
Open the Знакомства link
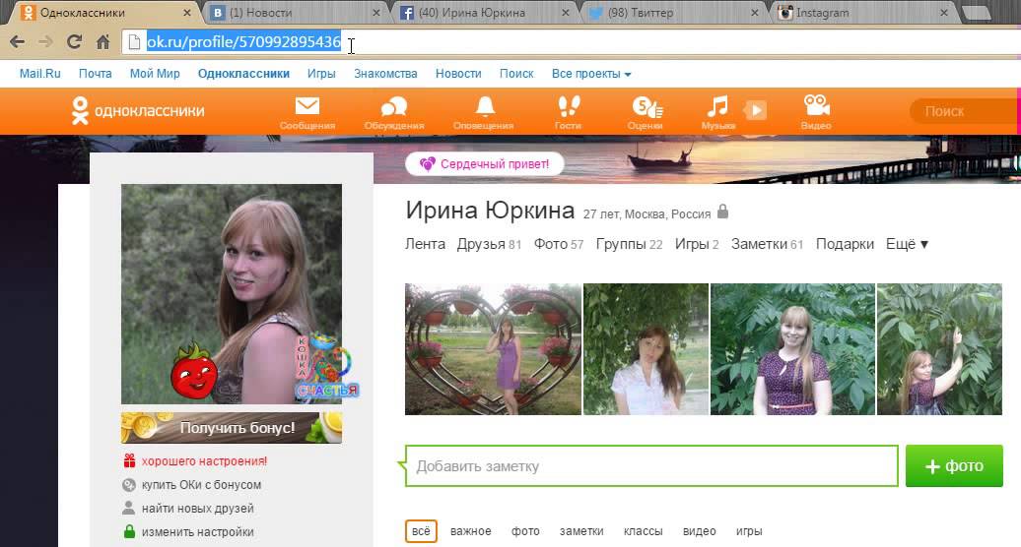click(385, 74)
